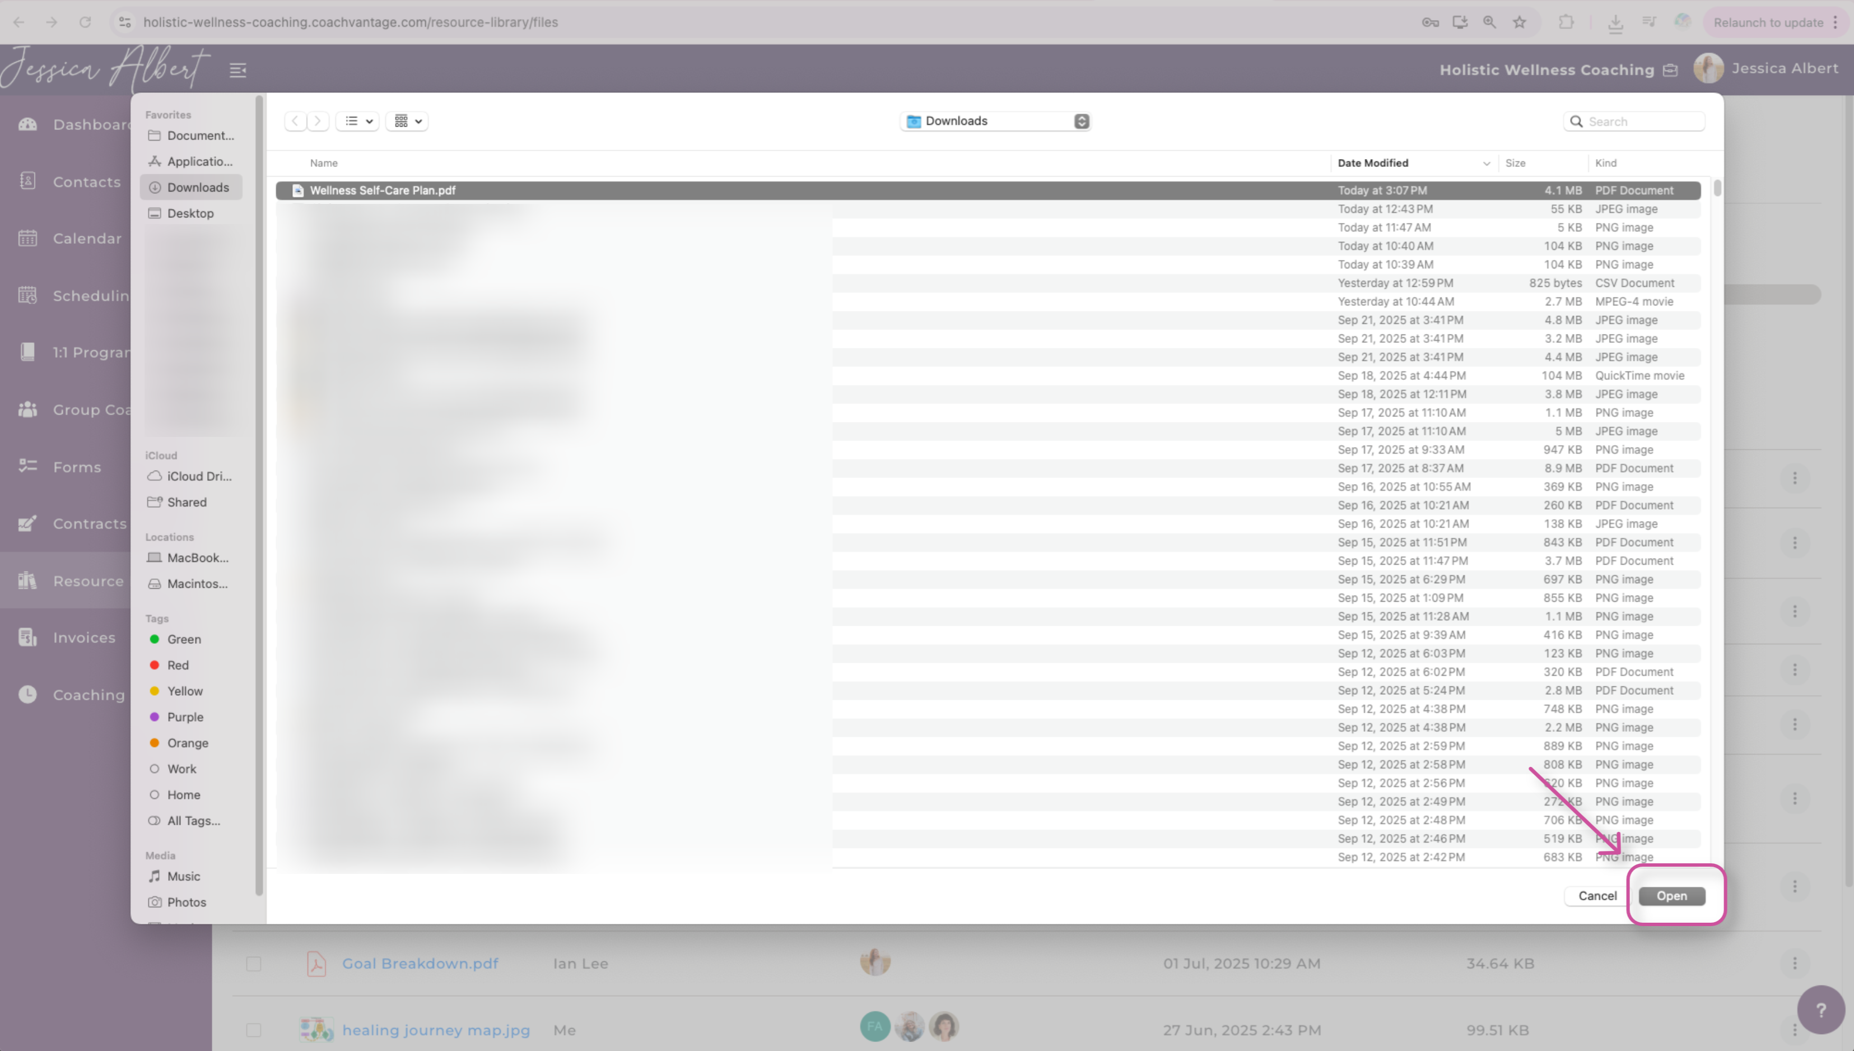Click the Invoices sidebar icon
Image resolution: width=1854 pixels, height=1051 pixels.
(27, 638)
